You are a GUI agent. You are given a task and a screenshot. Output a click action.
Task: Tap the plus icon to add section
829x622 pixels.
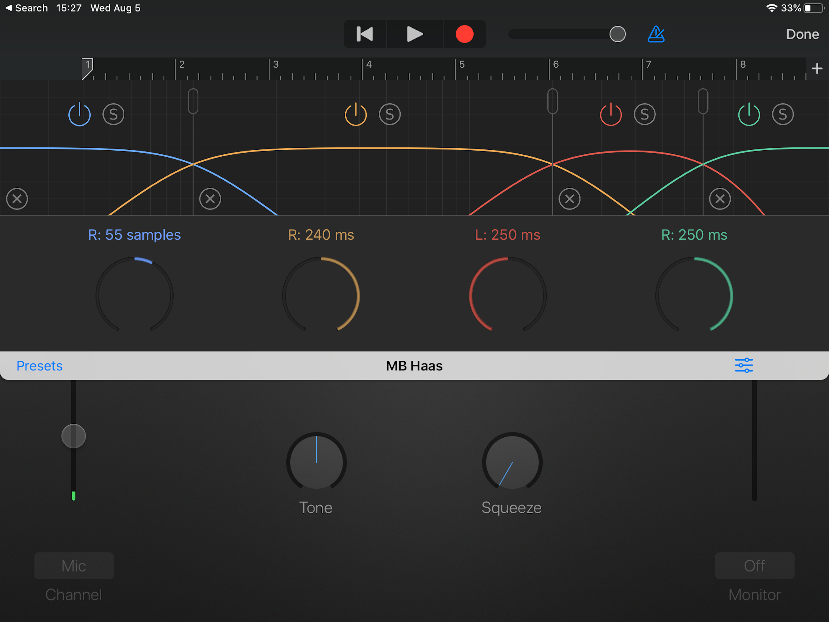point(817,69)
